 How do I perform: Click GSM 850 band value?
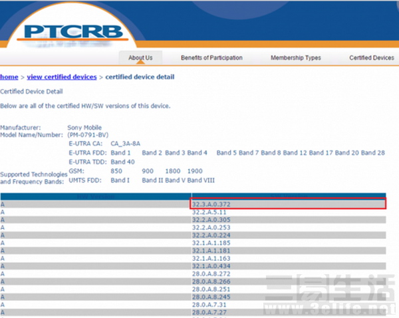(116, 171)
